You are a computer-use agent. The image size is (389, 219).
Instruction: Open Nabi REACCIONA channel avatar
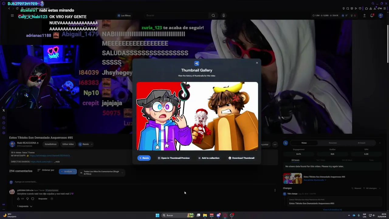[12, 144]
